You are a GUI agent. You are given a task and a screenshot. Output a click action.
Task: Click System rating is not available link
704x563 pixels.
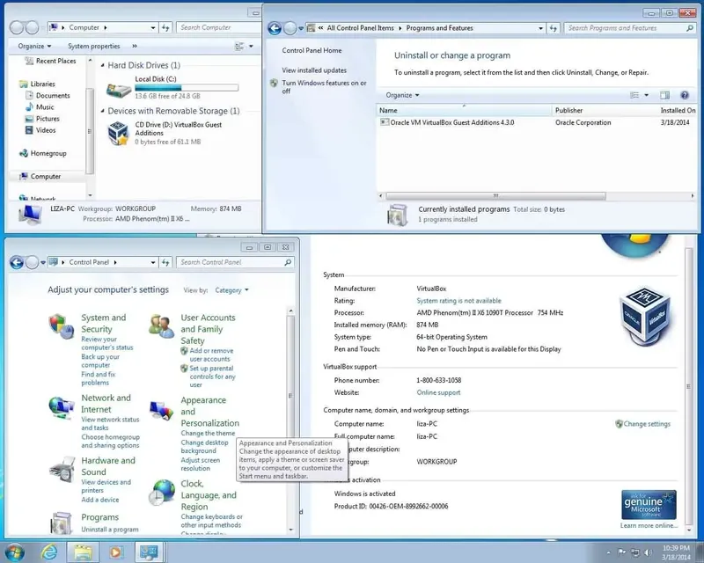point(458,301)
